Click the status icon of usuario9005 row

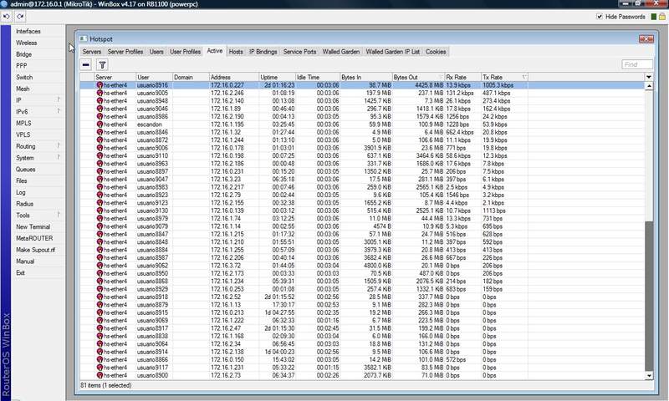[100, 93]
